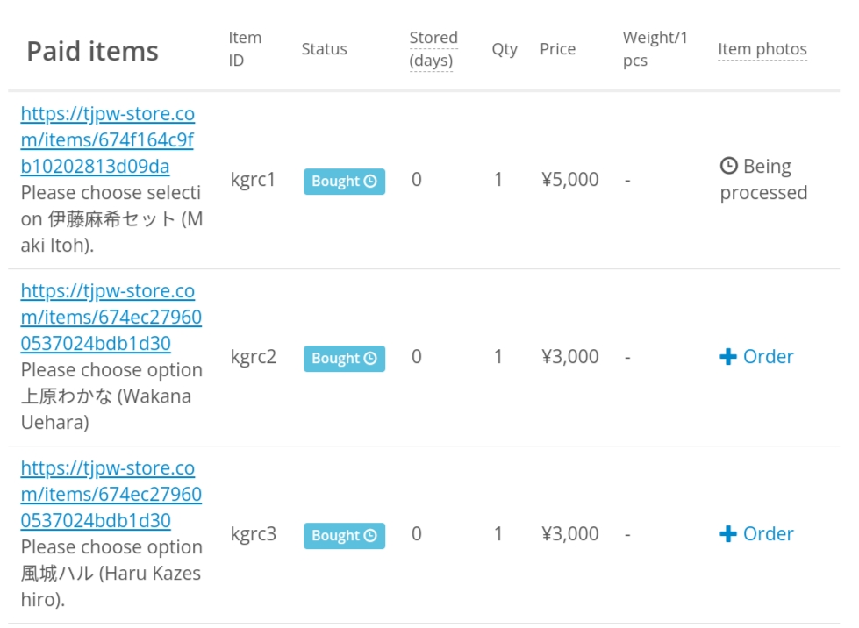Screen dimensions: 859x628
Task: Click the plus icon for kgrc2 photo order
Action: click(x=727, y=357)
